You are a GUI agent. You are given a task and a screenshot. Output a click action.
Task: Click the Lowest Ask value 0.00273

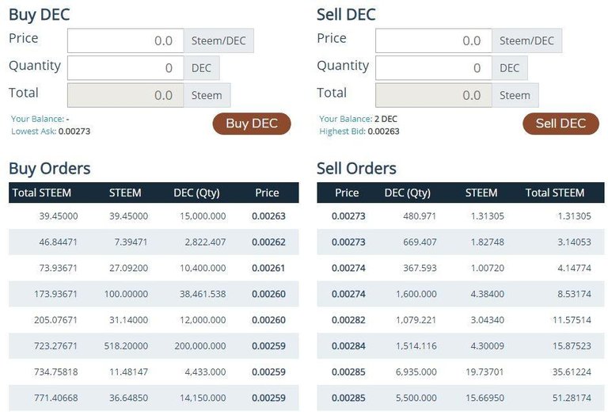(74, 132)
